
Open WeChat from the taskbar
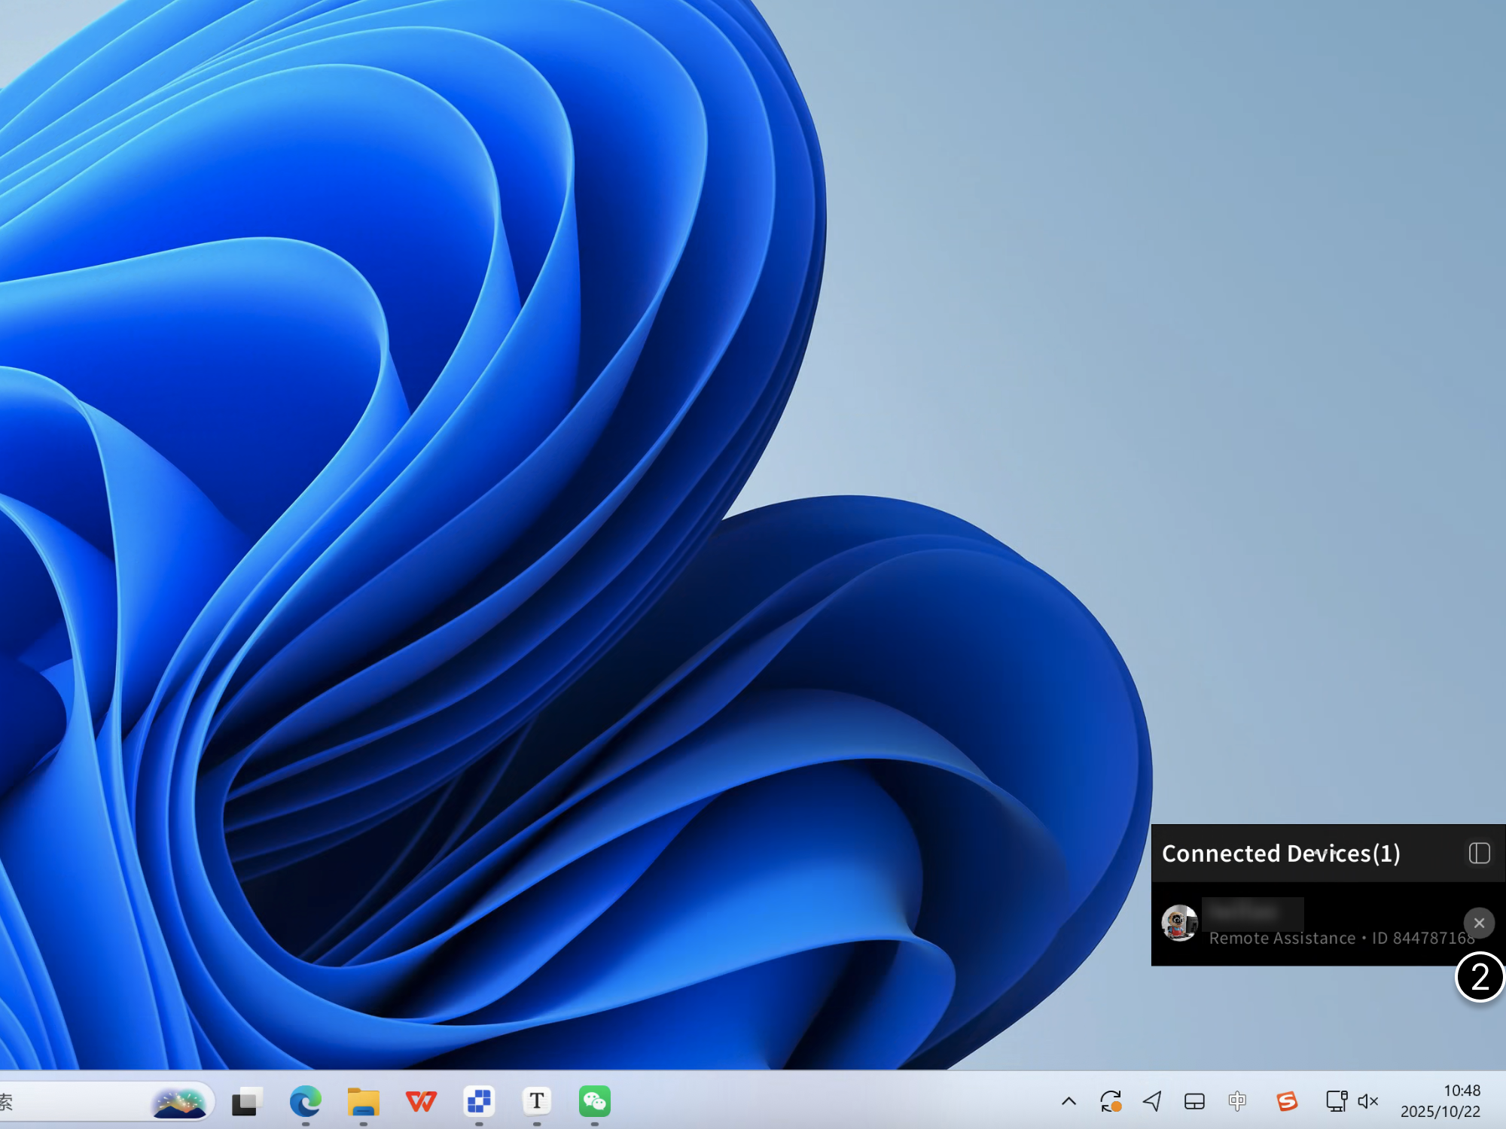(x=594, y=1102)
